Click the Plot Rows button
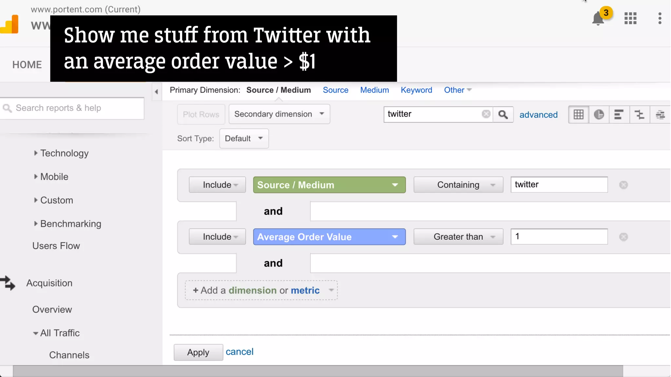Image resolution: width=671 pixels, height=377 pixels. pos(201,114)
